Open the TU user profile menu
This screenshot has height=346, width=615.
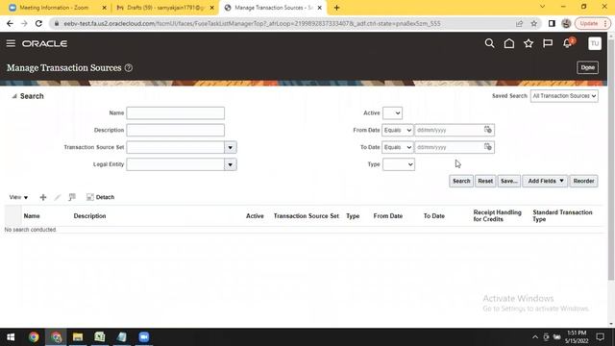595,43
